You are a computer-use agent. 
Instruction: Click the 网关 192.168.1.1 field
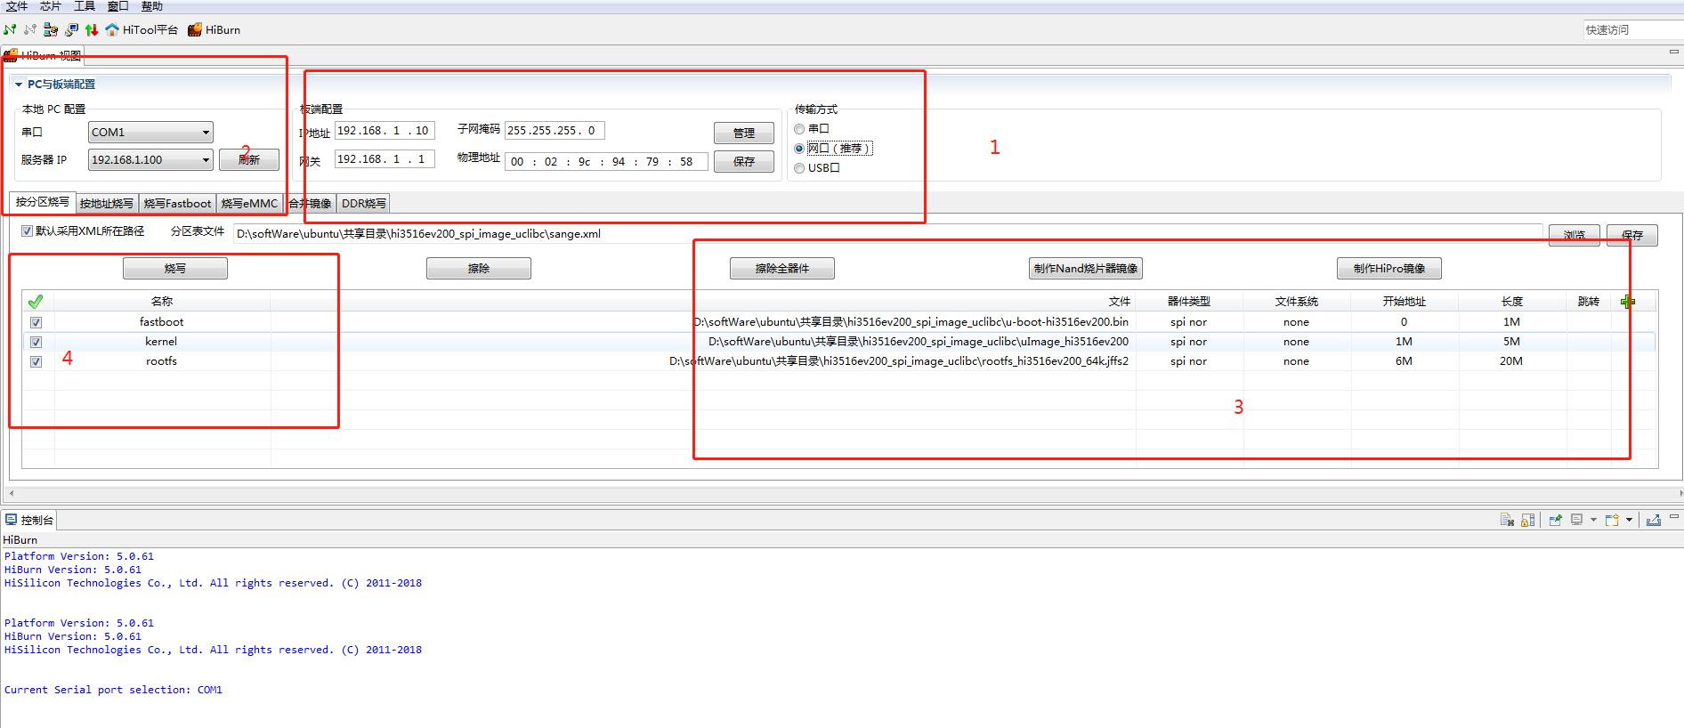(x=385, y=159)
